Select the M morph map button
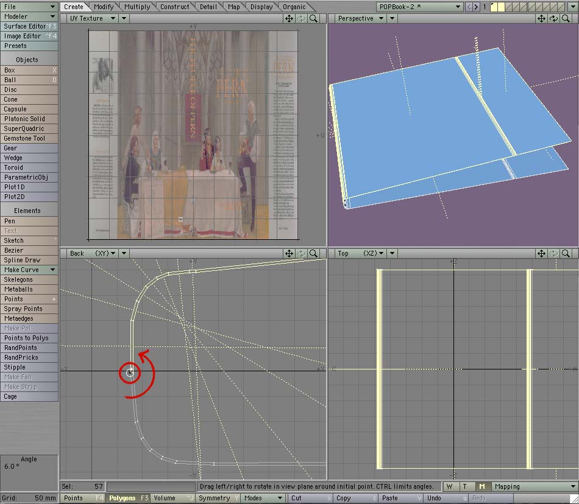 (482, 487)
